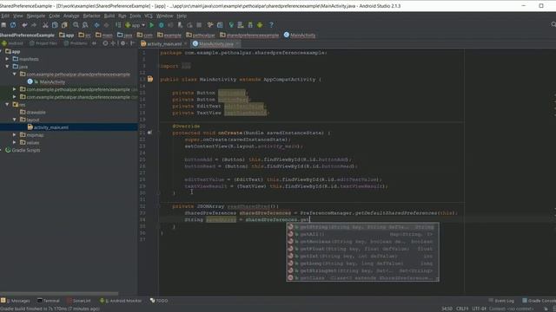
Task: Collapse the first com.example package node
Action: pyautogui.click(x=15, y=75)
